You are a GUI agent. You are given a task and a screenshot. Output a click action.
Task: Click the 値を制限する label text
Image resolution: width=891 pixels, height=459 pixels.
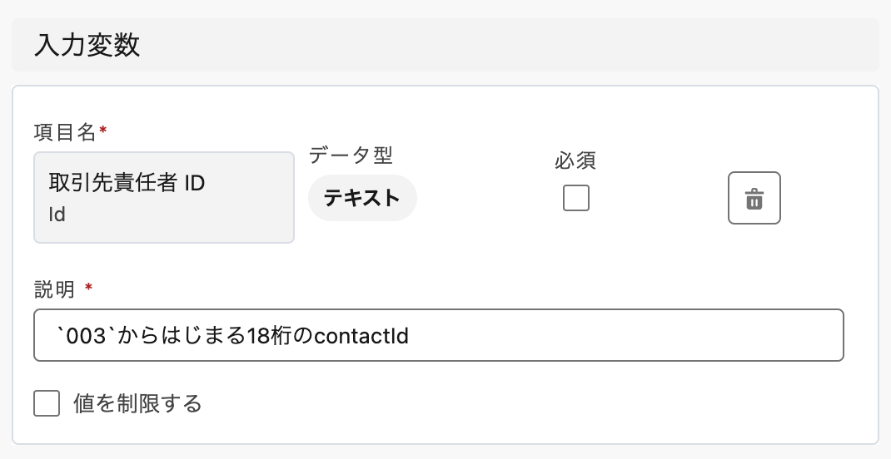click(137, 404)
